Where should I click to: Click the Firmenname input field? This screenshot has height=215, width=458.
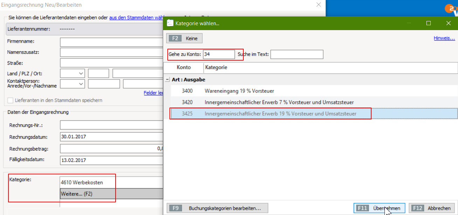click(x=112, y=42)
